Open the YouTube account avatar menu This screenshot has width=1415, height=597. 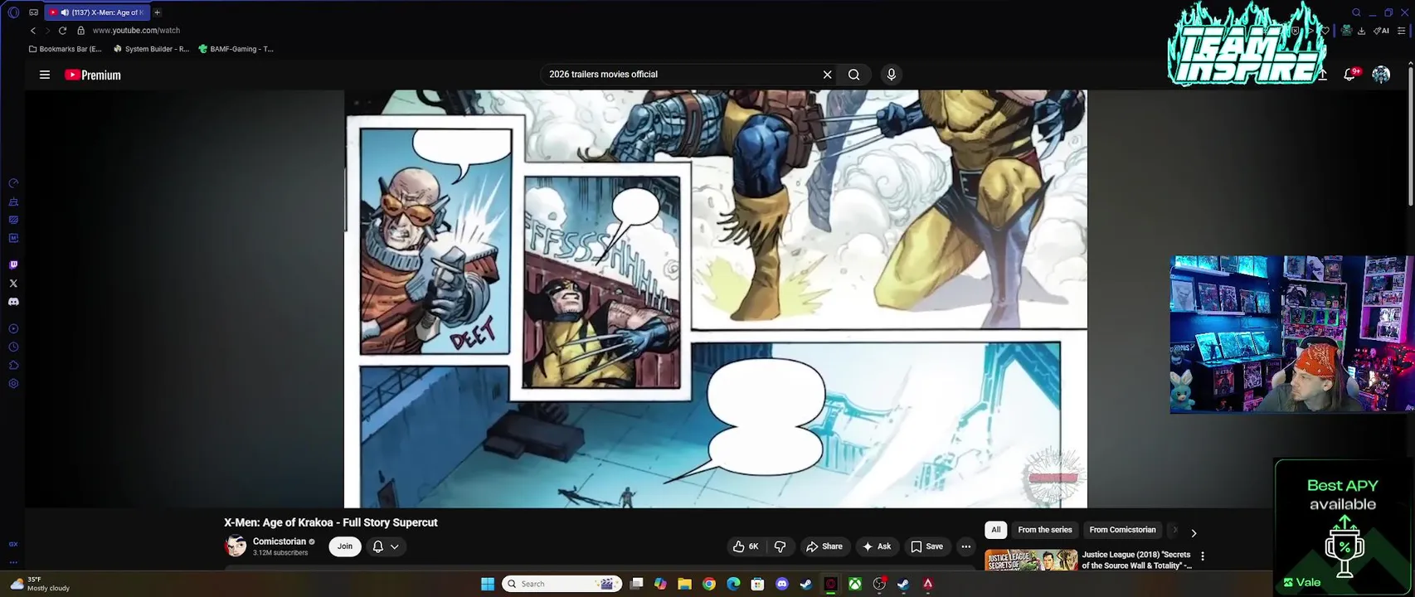click(1381, 75)
